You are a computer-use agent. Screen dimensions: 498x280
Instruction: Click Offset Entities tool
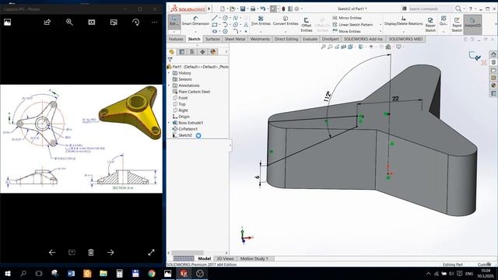tap(306, 24)
